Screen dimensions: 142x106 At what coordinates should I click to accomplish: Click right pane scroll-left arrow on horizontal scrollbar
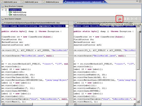point(75,104)
